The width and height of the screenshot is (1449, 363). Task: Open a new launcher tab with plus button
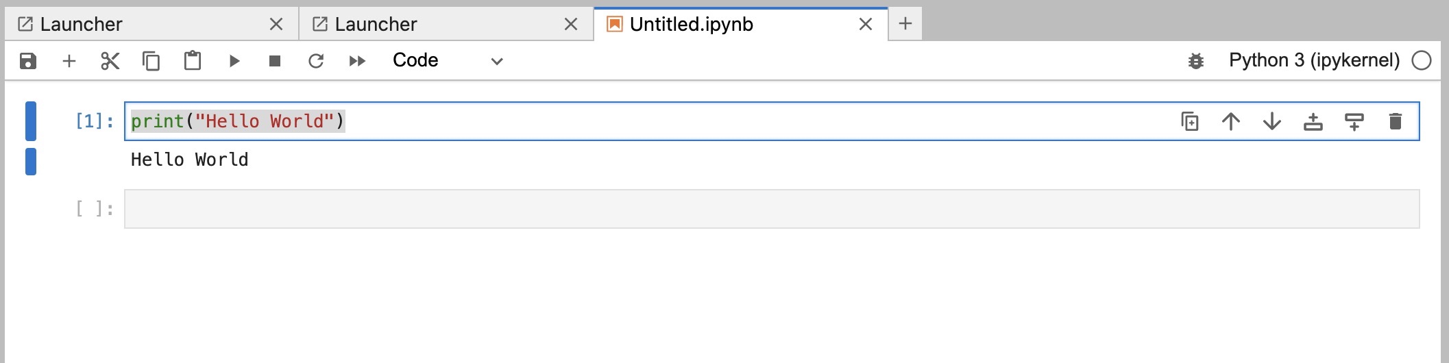(905, 24)
